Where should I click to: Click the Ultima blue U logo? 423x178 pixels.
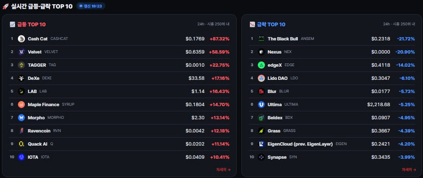point(261,104)
